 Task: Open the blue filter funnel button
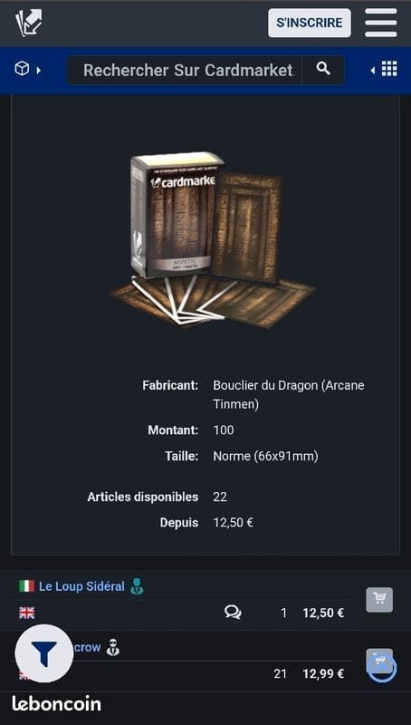pos(44,653)
